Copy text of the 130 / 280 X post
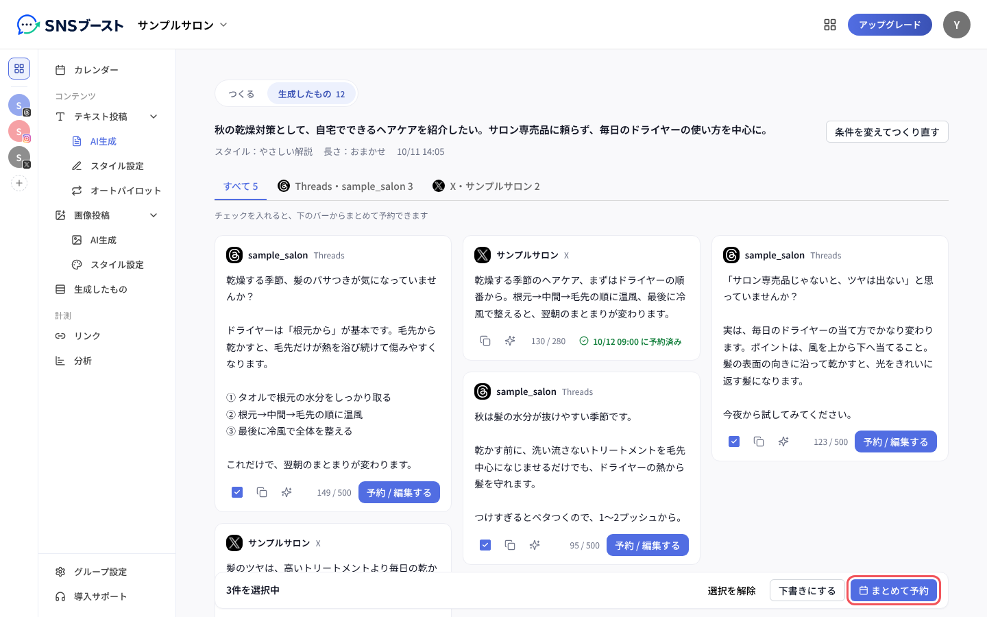Image resolution: width=987 pixels, height=617 pixels. tap(485, 341)
